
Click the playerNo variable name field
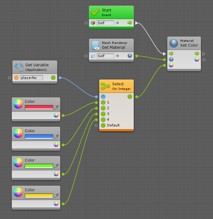click(x=31, y=78)
